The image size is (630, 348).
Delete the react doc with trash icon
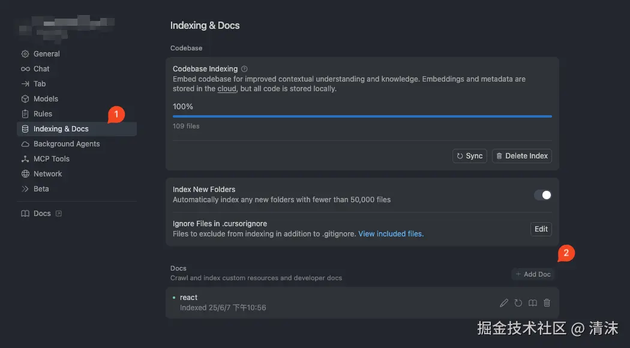click(547, 303)
